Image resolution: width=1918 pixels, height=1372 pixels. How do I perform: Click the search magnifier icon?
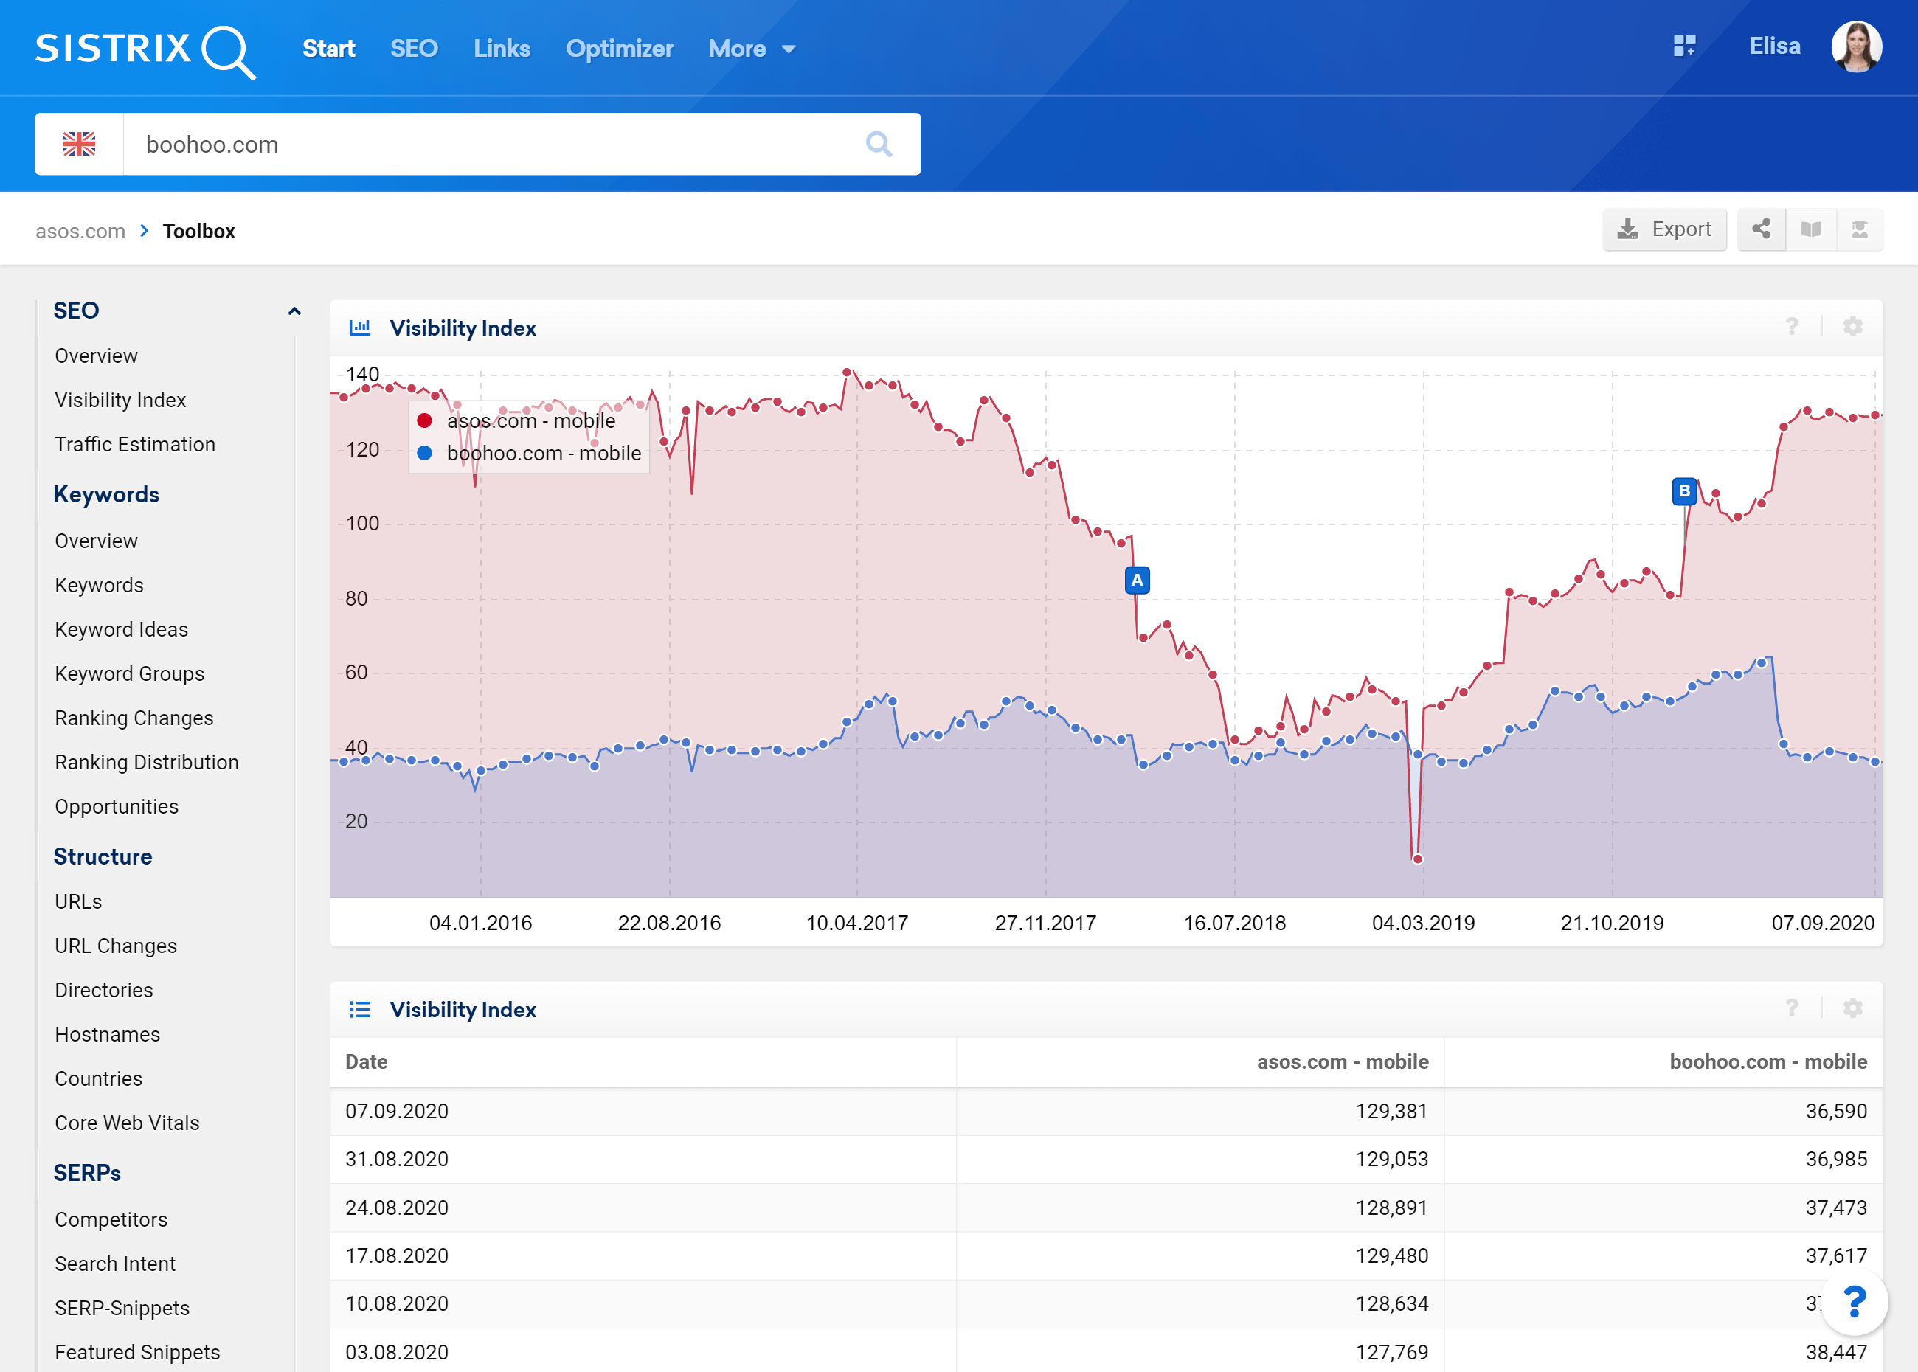point(879,145)
